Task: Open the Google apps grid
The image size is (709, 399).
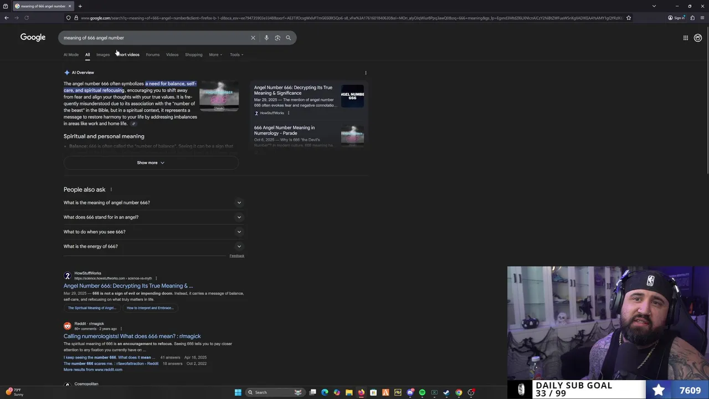Action: click(686, 38)
